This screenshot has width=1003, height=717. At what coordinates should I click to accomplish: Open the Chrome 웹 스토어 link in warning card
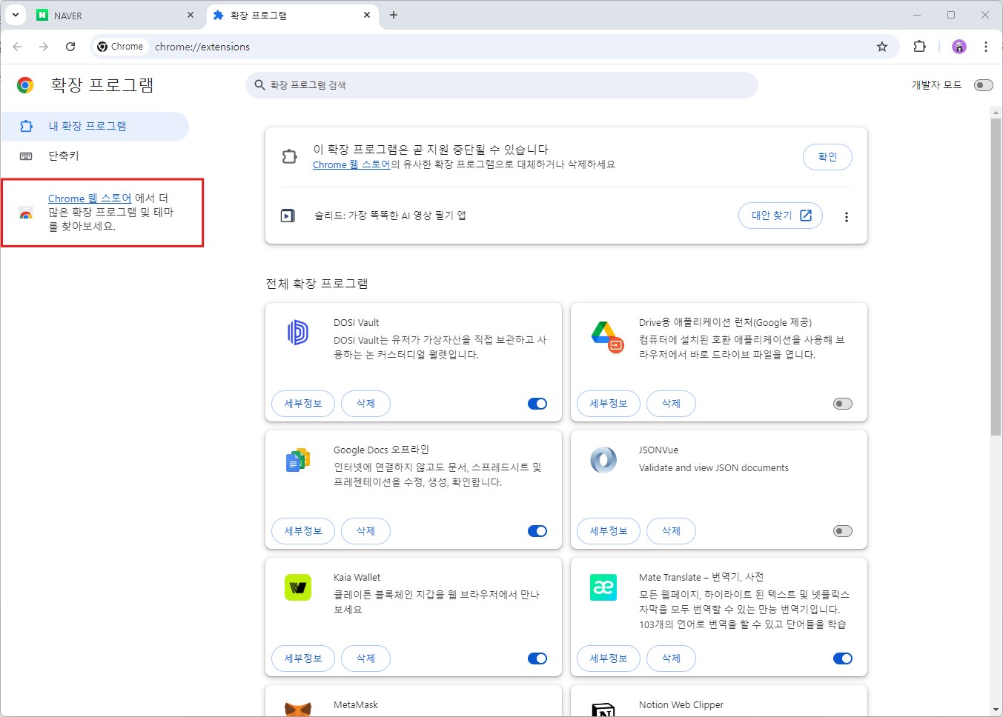(351, 164)
